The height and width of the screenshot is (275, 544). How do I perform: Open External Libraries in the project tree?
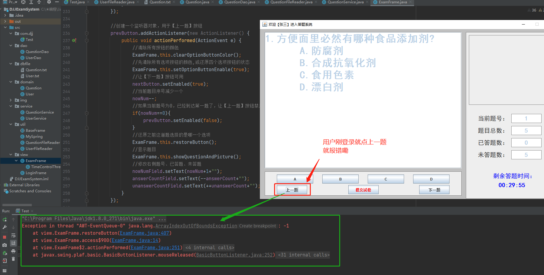(24, 185)
